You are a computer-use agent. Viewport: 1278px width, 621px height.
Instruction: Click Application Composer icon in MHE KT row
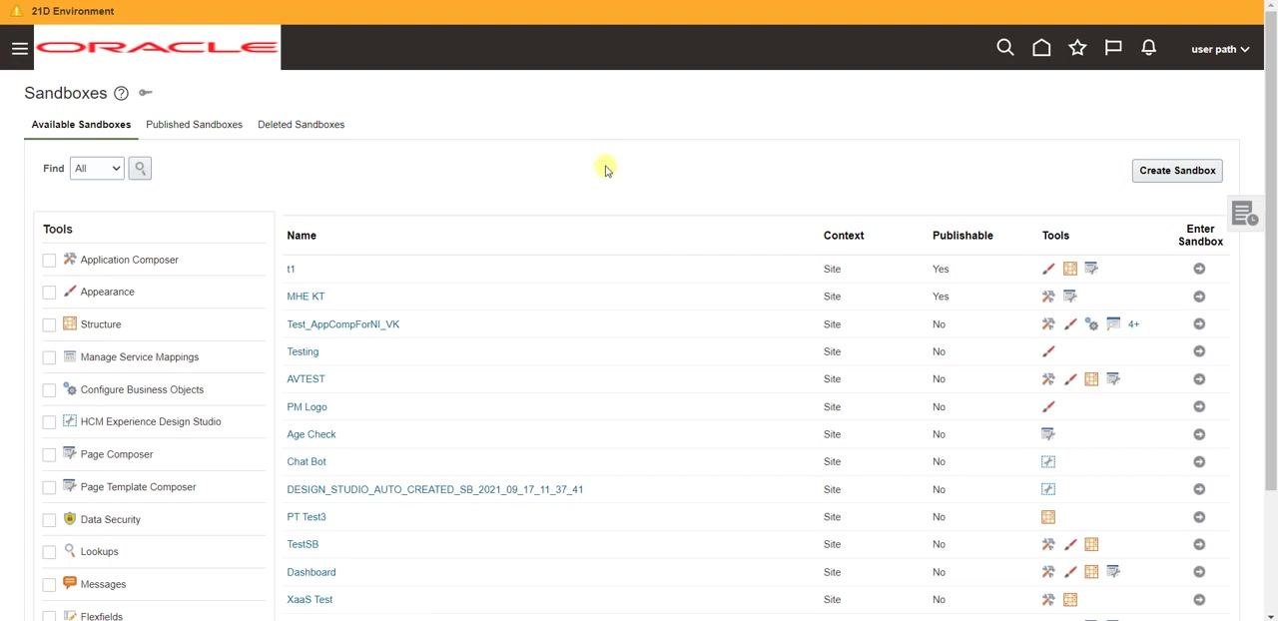(x=1048, y=297)
